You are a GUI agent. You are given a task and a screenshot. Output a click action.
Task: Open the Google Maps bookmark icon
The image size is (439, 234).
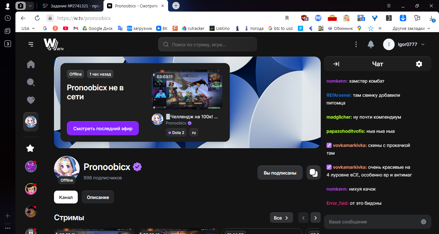pos(359,28)
